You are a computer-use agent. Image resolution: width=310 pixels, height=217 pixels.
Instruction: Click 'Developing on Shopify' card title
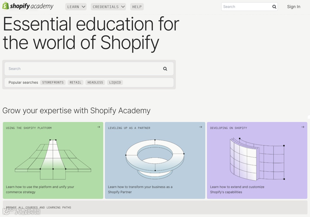pyautogui.click(x=228, y=128)
